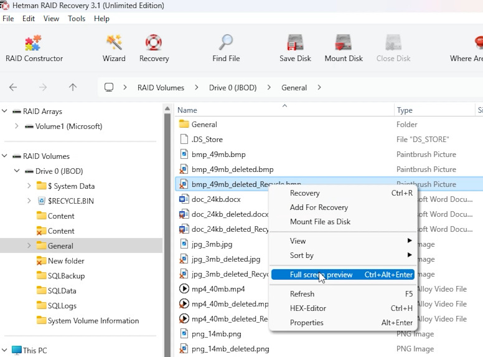
Task: Click the computer icon in breadcrumb
Action: pos(109,88)
